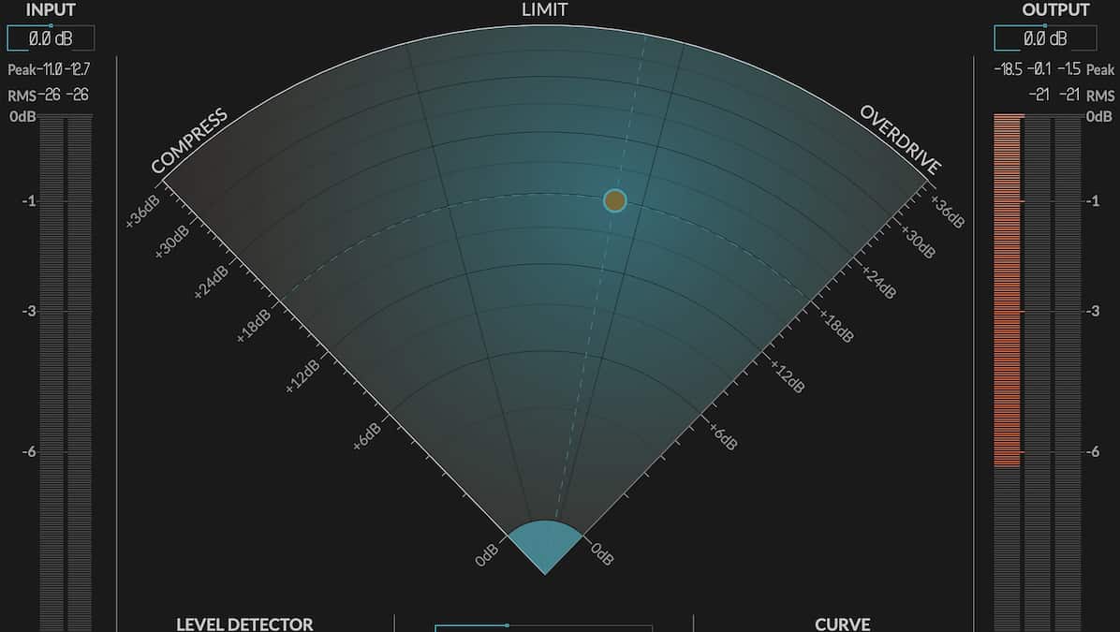Click the LIMIT label above the fan
This screenshot has height=632, width=1120.
543,9
